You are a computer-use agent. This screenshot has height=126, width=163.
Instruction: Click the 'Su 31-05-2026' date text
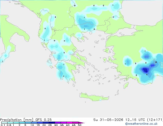(x=108, y=120)
